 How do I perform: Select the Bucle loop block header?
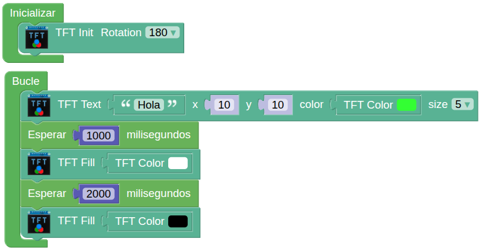pyautogui.click(x=26, y=81)
